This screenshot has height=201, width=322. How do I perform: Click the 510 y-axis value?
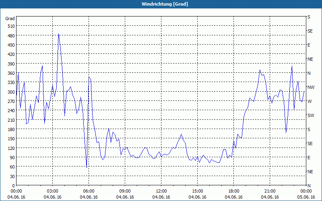pyautogui.click(x=11, y=26)
